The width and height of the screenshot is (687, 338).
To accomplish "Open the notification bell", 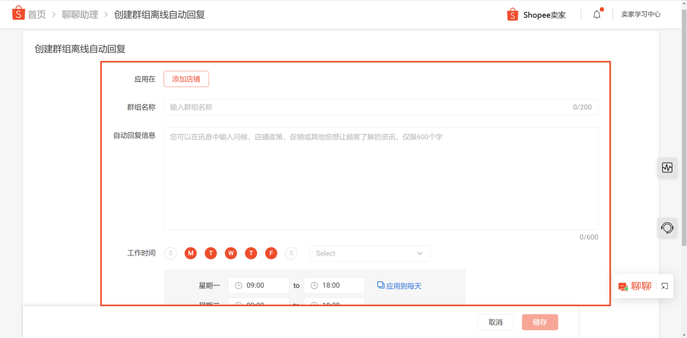I will [x=597, y=15].
